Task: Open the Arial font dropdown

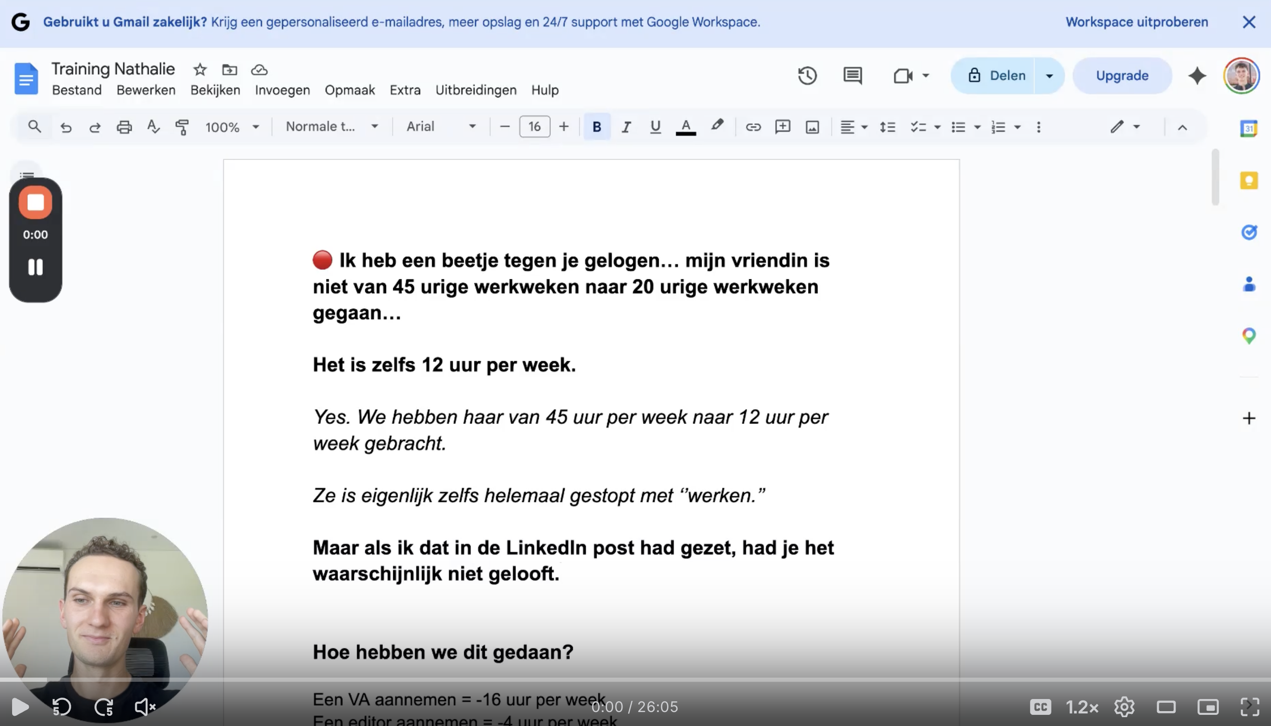Action: tap(441, 127)
